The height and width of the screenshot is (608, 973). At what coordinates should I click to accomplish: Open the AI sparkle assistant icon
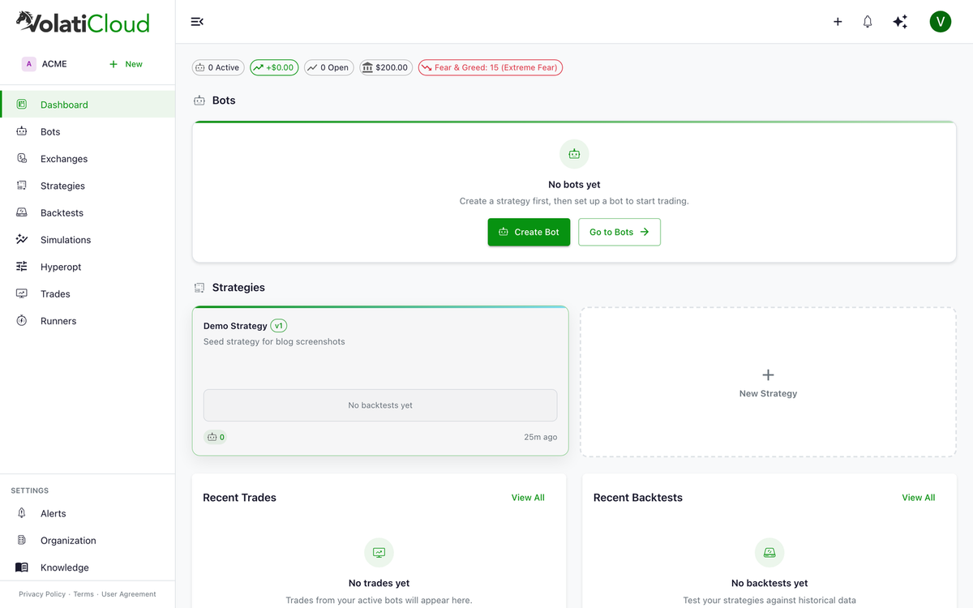click(x=900, y=22)
